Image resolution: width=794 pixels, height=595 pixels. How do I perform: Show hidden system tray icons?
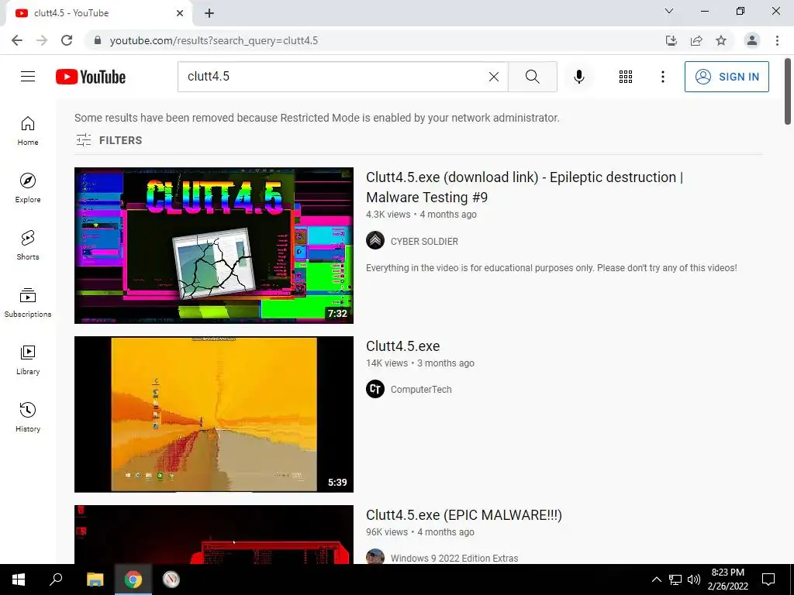point(656,580)
